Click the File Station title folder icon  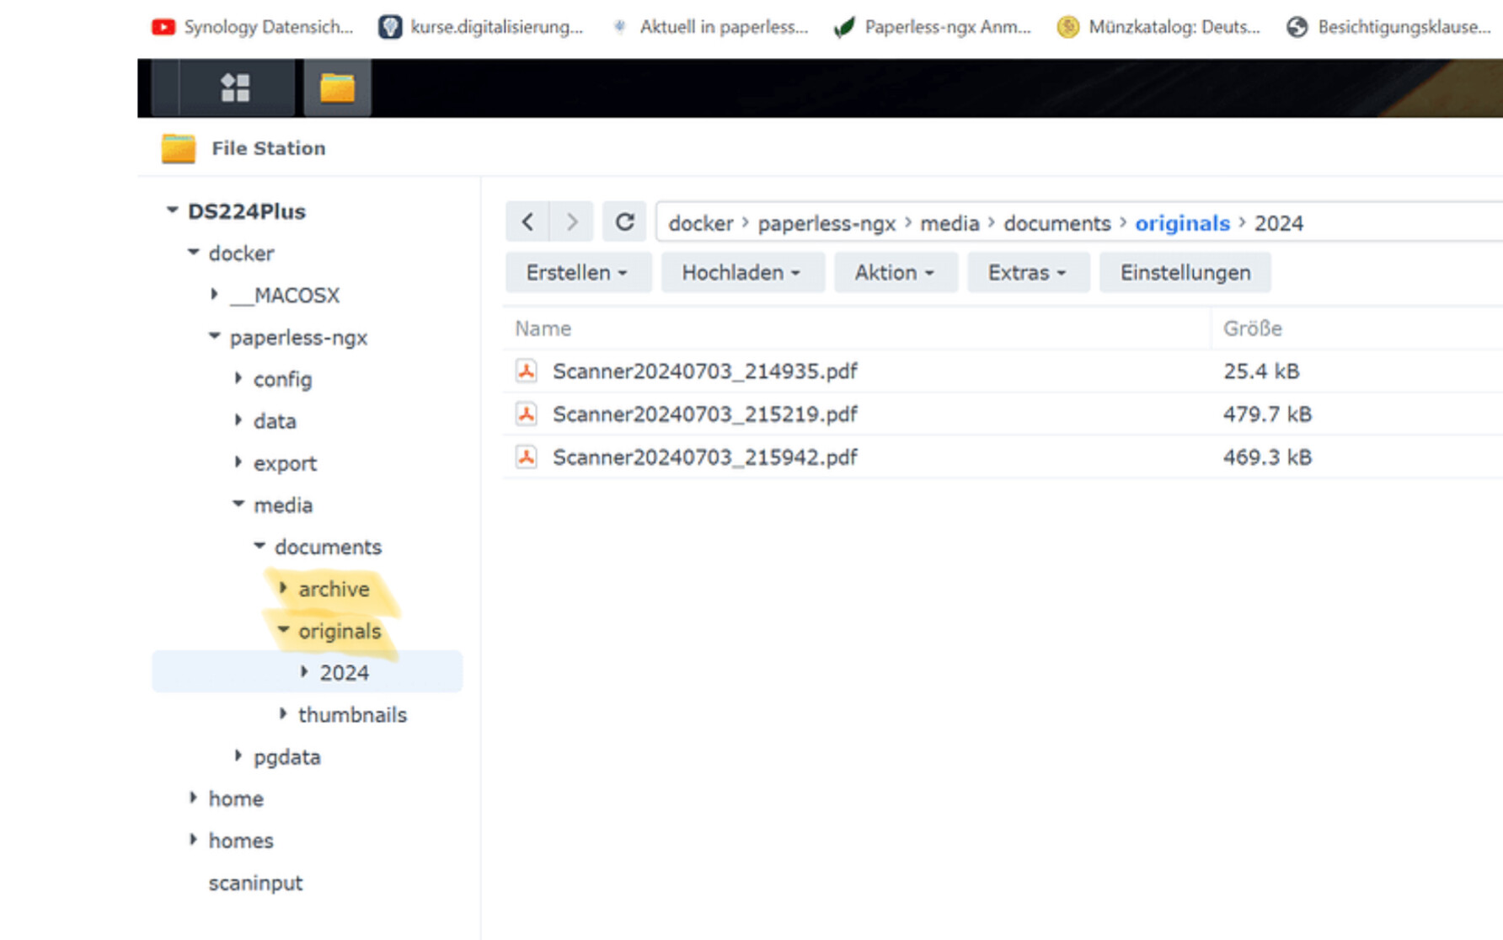[x=179, y=148]
